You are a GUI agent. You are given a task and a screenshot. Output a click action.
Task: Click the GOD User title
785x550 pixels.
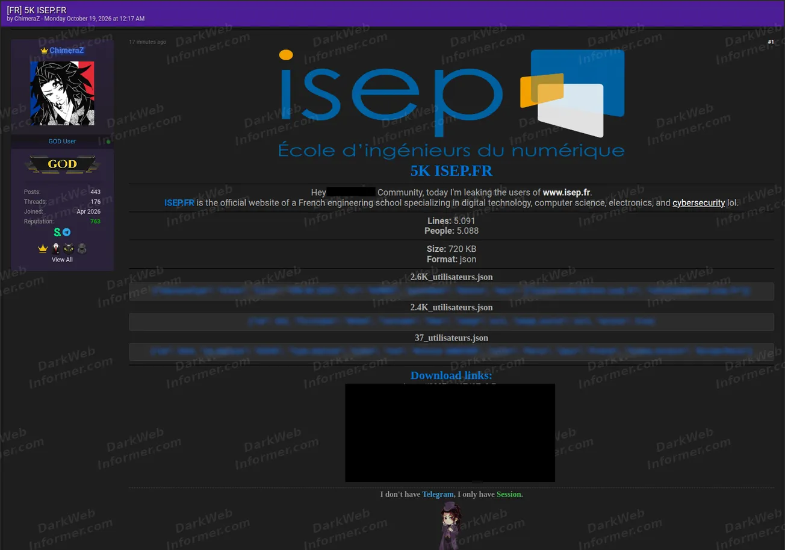62,142
